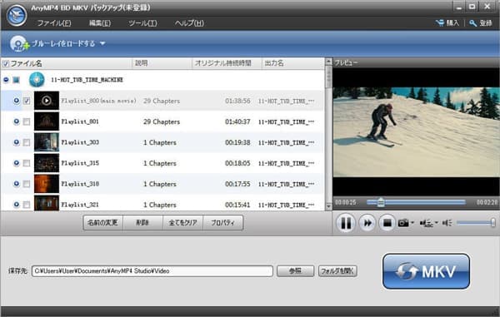Expand the Playlist_801 row arrow
The image size is (500, 317).
17,121
